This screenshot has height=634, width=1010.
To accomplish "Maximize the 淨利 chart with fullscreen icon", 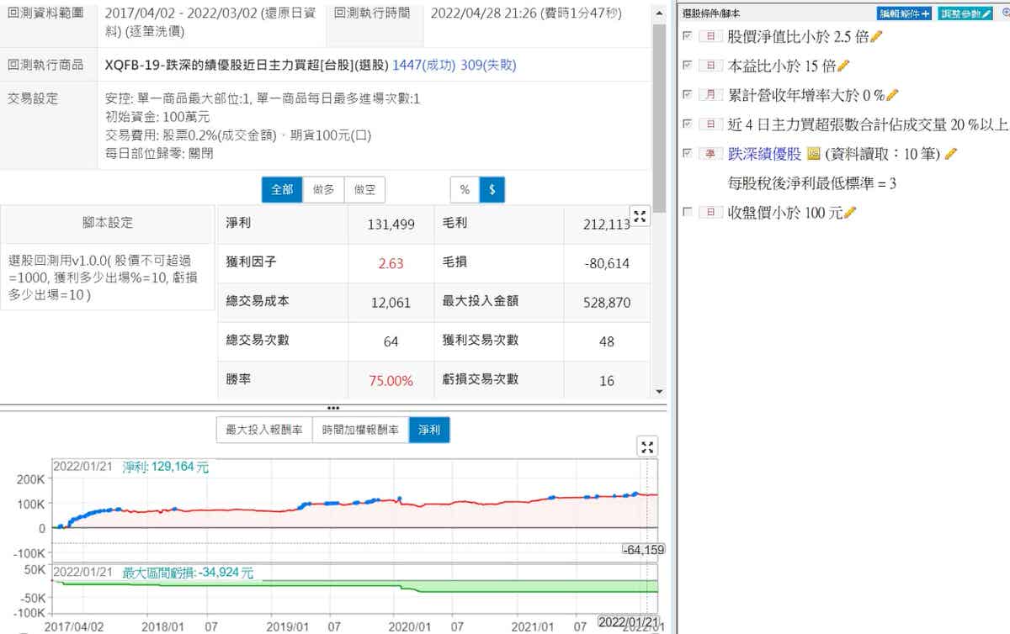I will [646, 446].
